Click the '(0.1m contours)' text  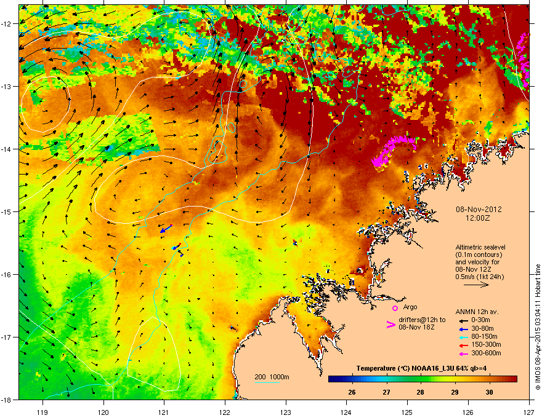pyautogui.click(x=479, y=255)
